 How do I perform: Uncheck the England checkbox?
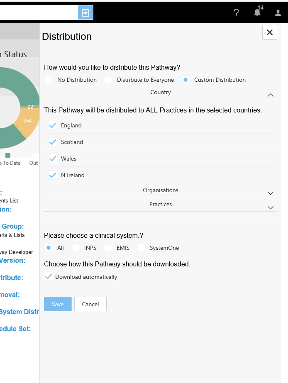click(53, 125)
